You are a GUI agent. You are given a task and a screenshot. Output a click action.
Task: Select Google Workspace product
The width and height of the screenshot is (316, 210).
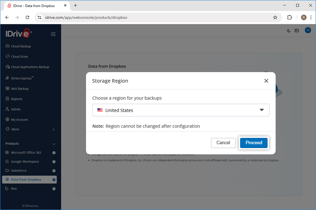click(x=25, y=162)
